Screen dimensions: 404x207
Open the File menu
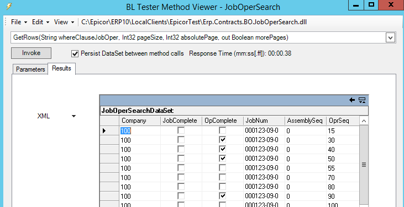pos(19,22)
